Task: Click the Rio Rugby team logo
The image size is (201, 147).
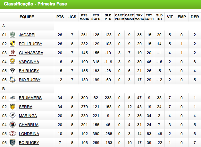Action: pyautogui.click(x=13, y=80)
